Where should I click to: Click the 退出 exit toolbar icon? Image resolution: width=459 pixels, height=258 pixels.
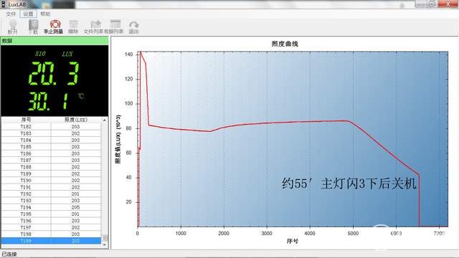[134, 25]
